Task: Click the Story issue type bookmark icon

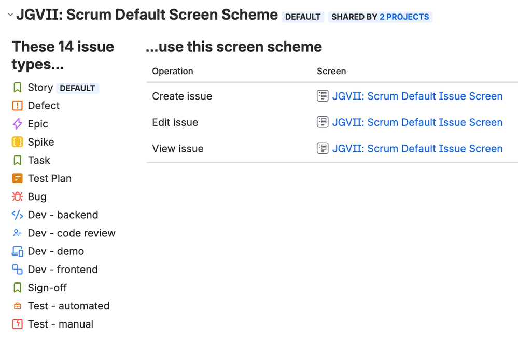Action: pyautogui.click(x=18, y=88)
